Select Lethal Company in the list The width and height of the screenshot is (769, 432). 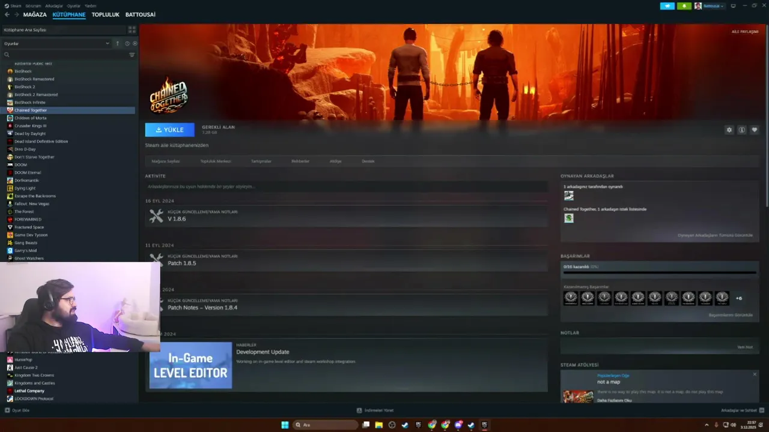point(29,391)
